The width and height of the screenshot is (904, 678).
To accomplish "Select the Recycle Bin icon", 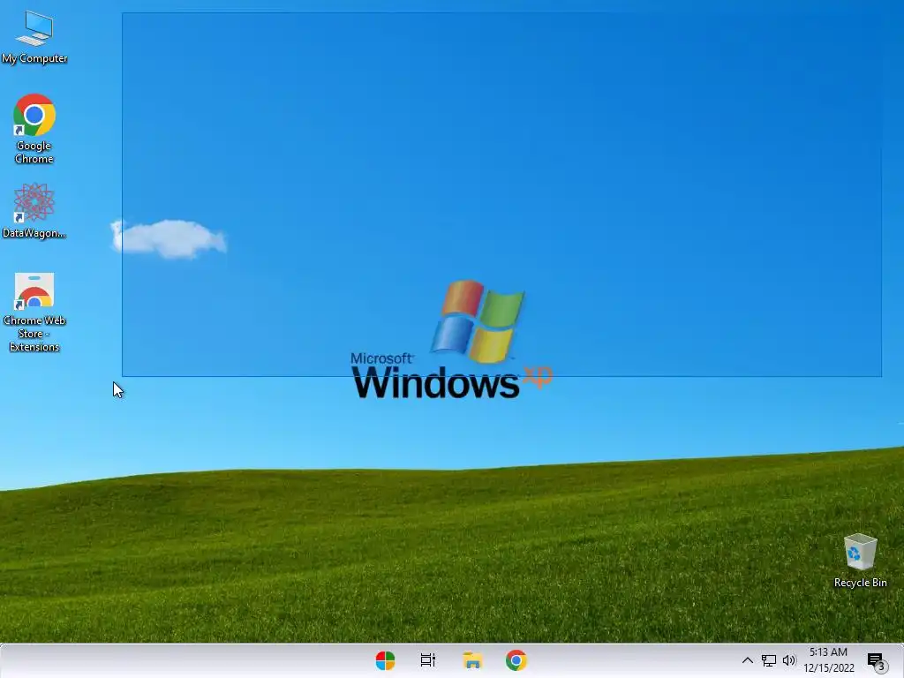I will tap(860, 561).
